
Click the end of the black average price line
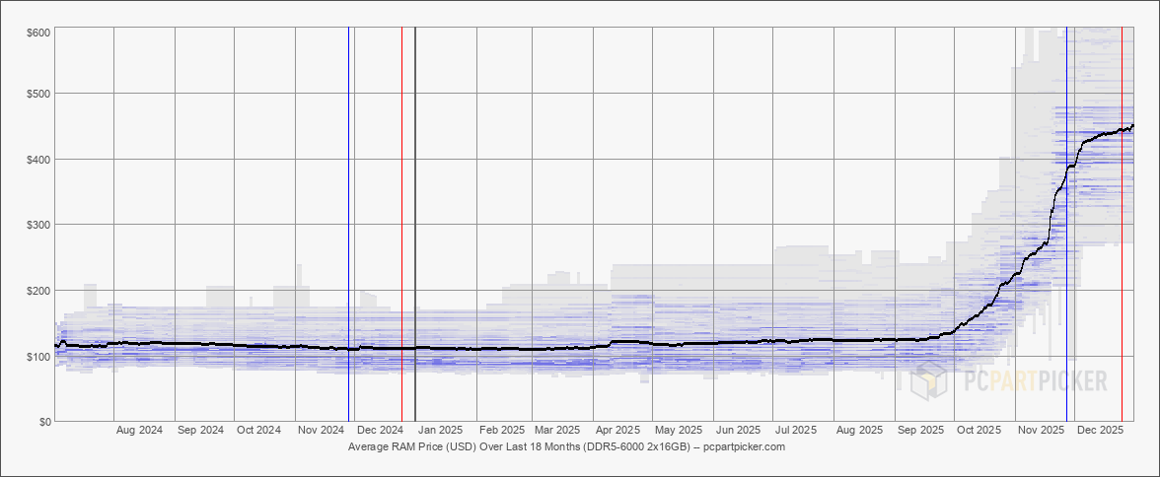point(1132,126)
